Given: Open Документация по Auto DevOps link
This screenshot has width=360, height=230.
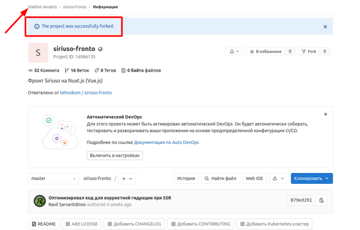Looking at the screenshot, I should pos(166,143).
